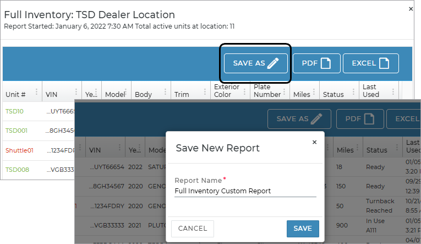Viewport: 421px width, 244px height.
Task: Click CANCEL in Save New Report dialog
Action: pos(193,229)
